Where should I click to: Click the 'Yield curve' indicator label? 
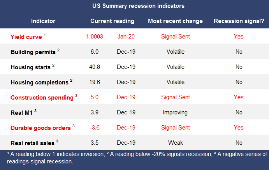[x=26, y=37]
